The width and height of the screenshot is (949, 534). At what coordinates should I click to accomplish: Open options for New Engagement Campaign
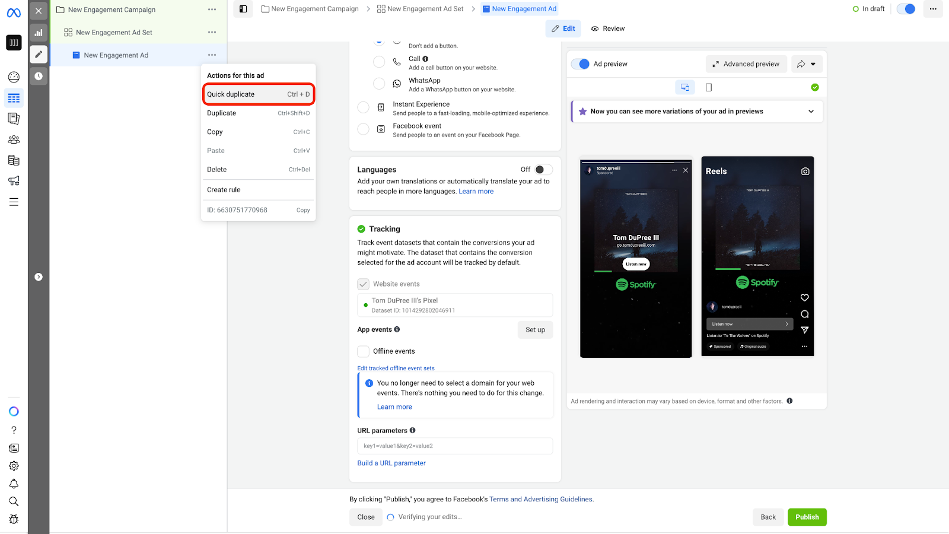(x=212, y=9)
